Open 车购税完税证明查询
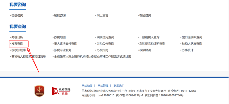This screenshot has height=104, width=229. click(152, 44)
